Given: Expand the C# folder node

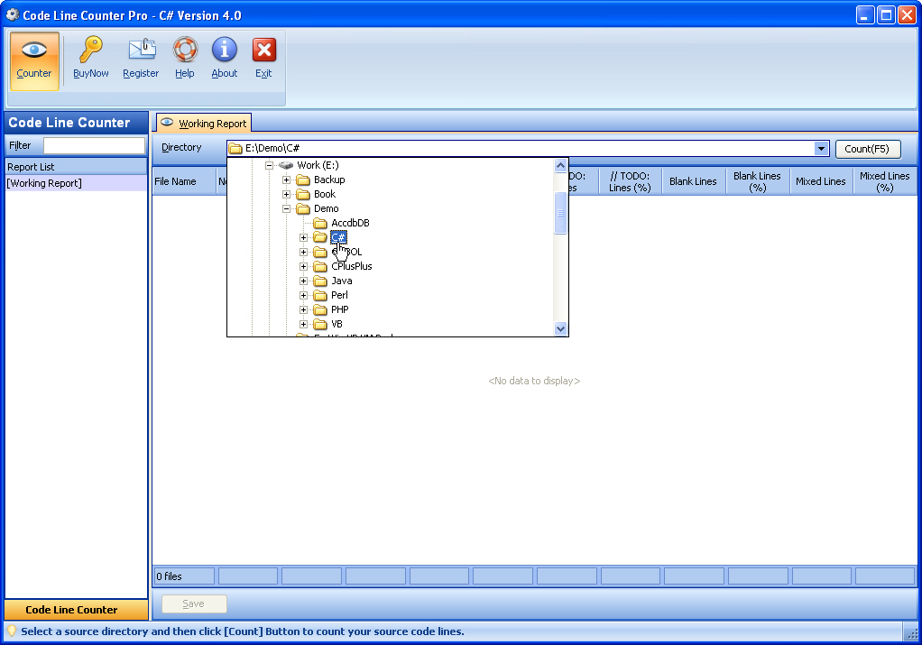Looking at the screenshot, I should (x=303, y=237).
